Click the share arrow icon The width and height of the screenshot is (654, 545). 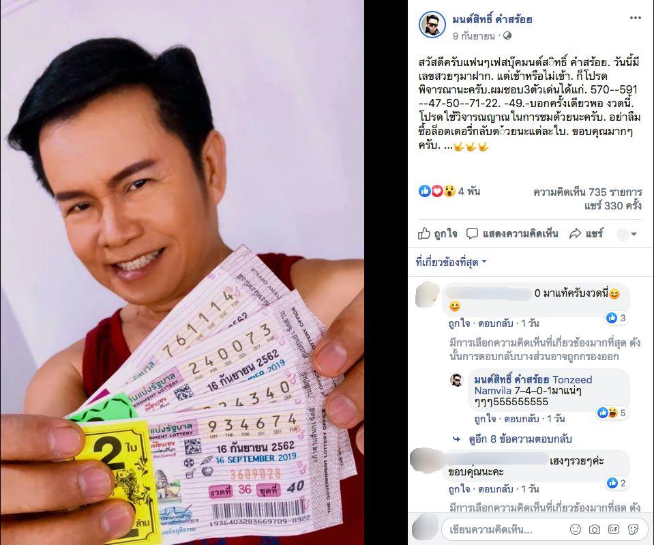pos(575,234)
